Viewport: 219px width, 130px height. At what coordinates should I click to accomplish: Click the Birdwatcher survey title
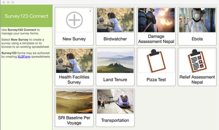point(115,39)
